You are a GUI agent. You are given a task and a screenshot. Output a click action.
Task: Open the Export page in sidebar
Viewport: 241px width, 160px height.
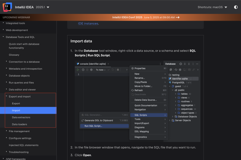tap(16, 103)
